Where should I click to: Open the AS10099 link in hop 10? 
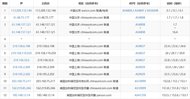point(140,81)
